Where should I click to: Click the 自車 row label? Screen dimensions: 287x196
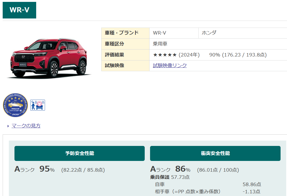tap(160, 184)
